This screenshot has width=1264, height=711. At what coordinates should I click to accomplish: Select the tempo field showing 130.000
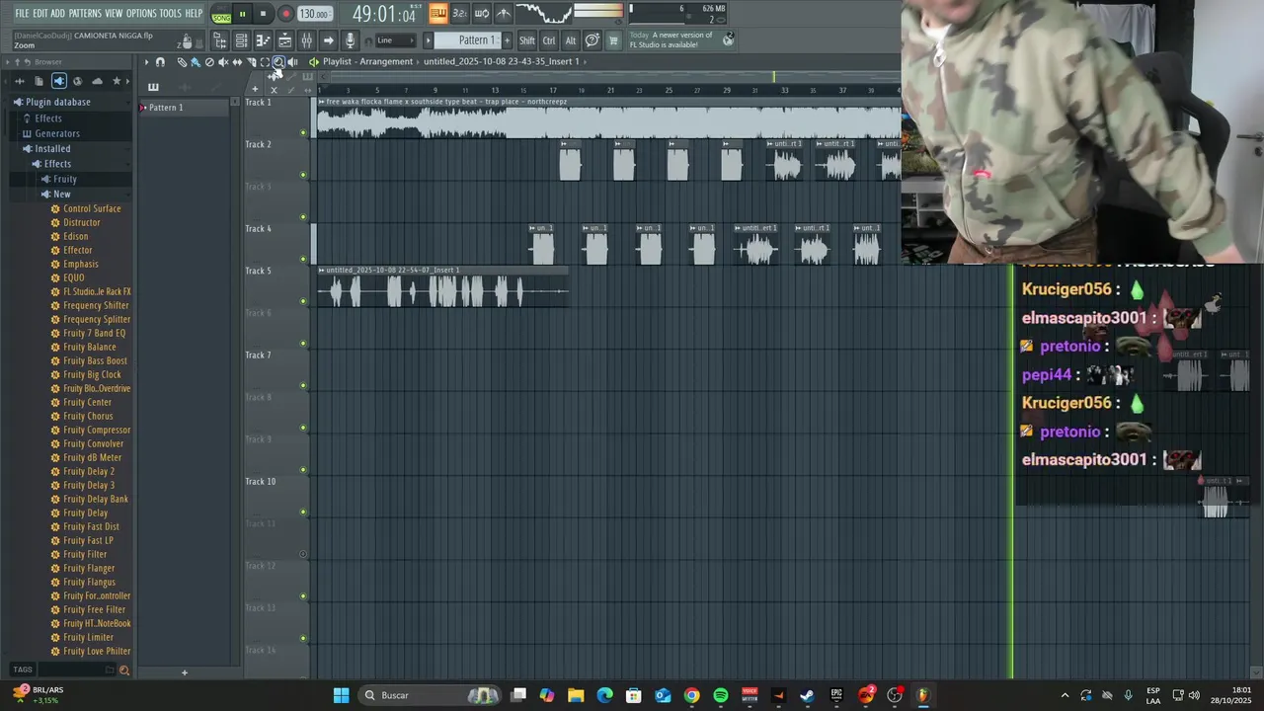point(315,14)
